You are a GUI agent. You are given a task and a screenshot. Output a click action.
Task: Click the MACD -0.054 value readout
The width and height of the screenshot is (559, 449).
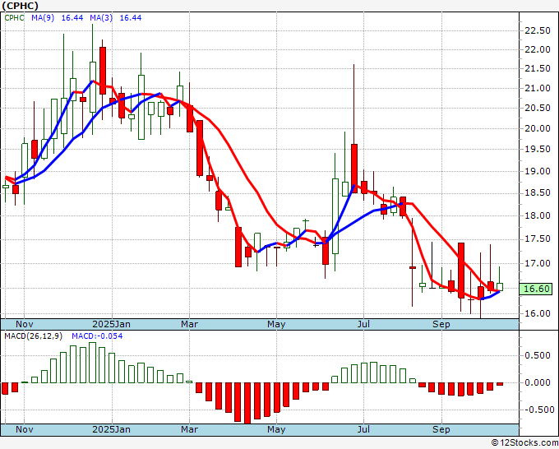click(x=96, y=337)
